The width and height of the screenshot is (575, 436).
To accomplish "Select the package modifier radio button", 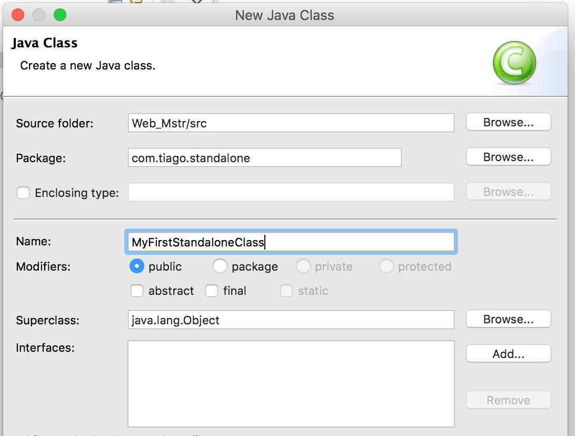I will (x=220, y=266).
